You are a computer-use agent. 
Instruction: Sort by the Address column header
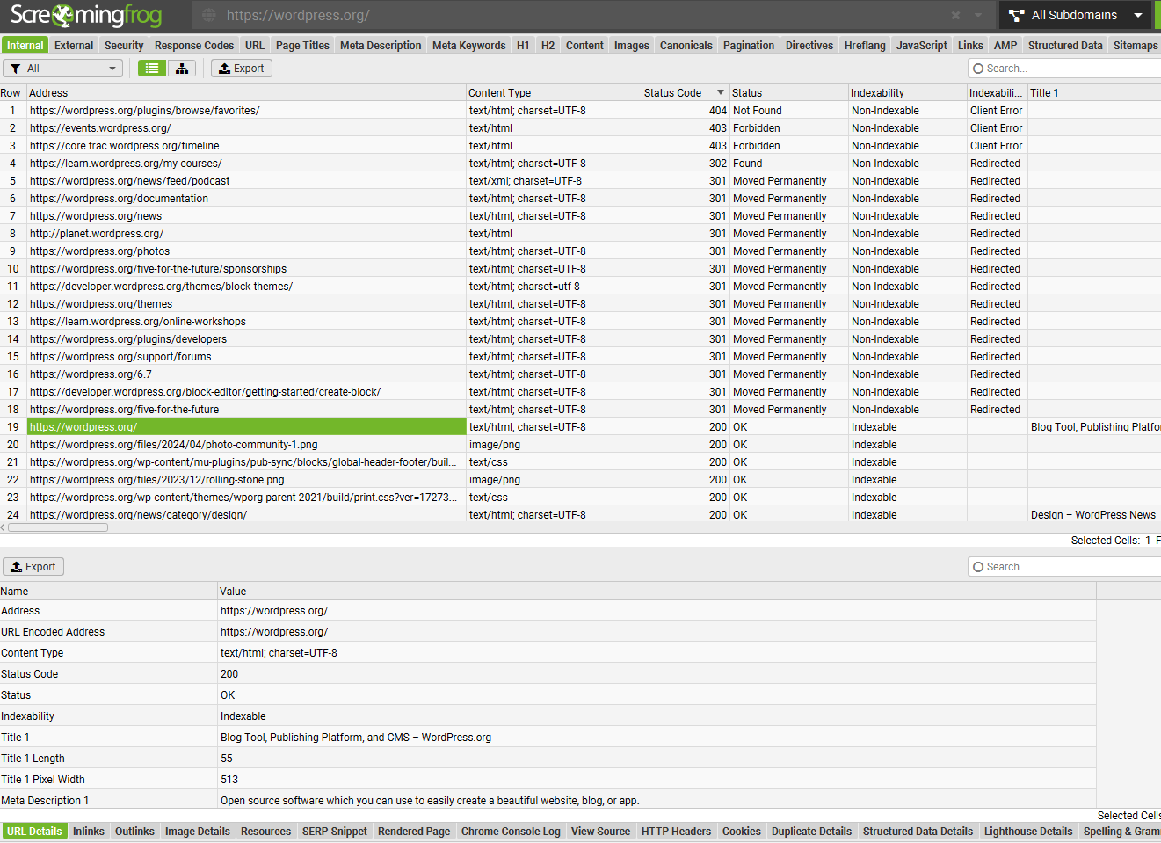(x=246, y=92)
